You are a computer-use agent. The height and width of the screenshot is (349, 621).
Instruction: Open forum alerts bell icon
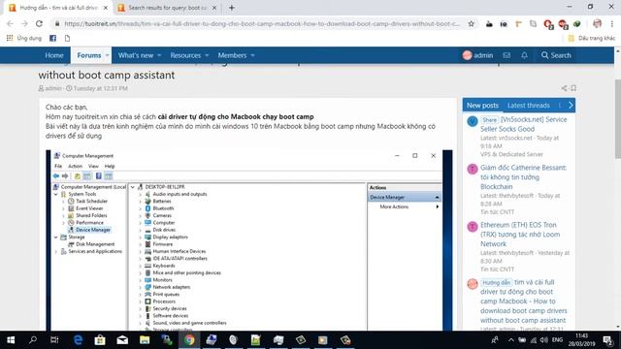(x=524, y=55)
